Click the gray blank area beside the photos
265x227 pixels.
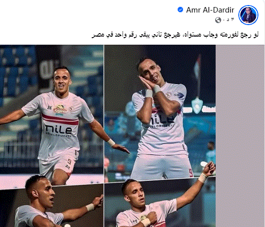240,136
